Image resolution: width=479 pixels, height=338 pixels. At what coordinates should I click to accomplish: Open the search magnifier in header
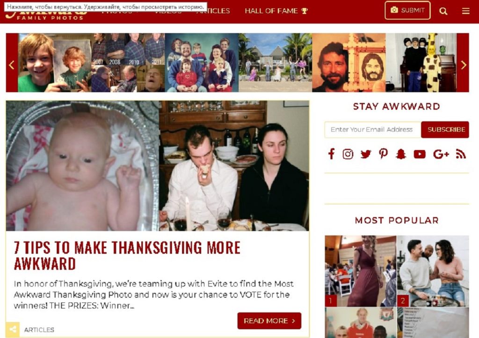443,11
